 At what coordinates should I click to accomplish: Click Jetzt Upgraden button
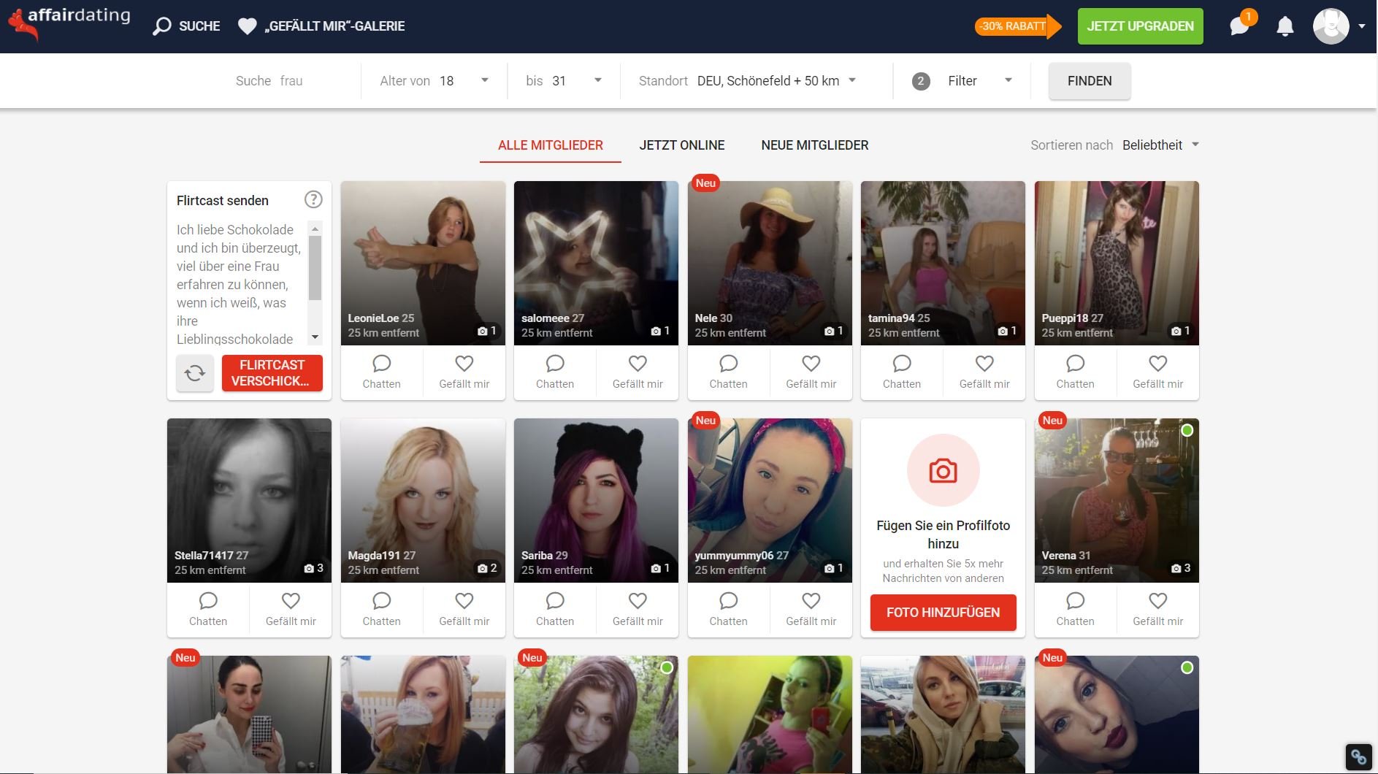[1140, 26]
